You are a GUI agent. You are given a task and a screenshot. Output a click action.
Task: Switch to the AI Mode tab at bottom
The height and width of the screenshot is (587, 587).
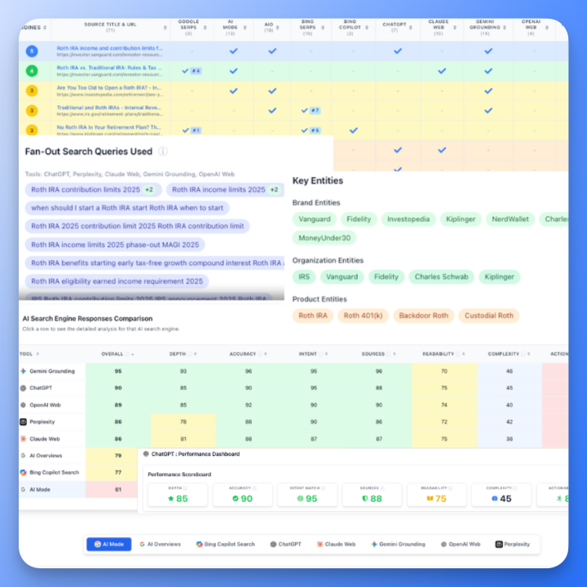[x=109, y=545]
